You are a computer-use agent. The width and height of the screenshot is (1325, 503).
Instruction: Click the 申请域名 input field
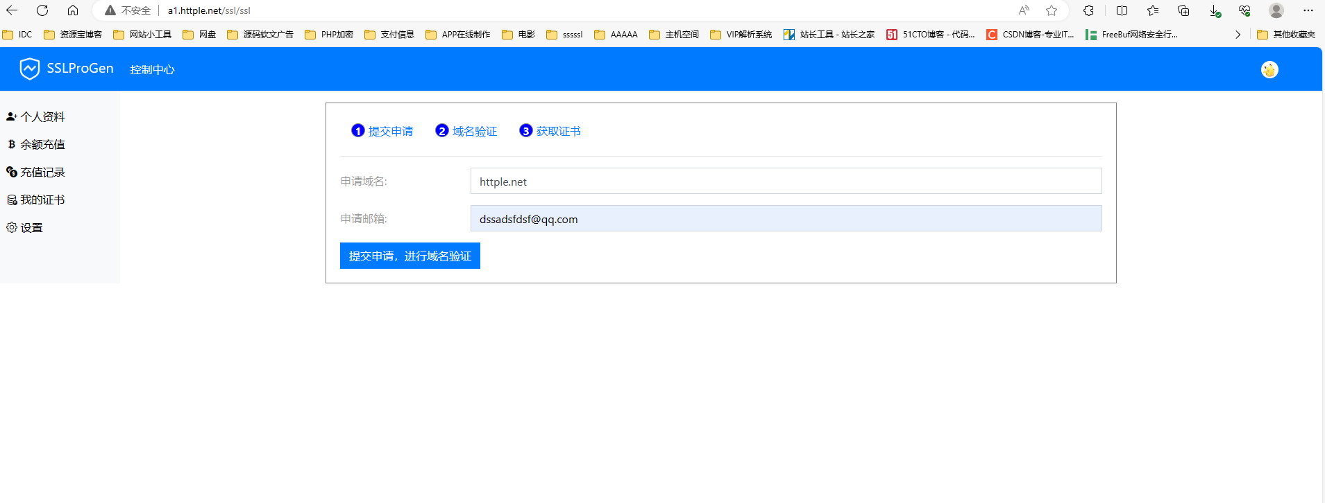coord(785,182)
